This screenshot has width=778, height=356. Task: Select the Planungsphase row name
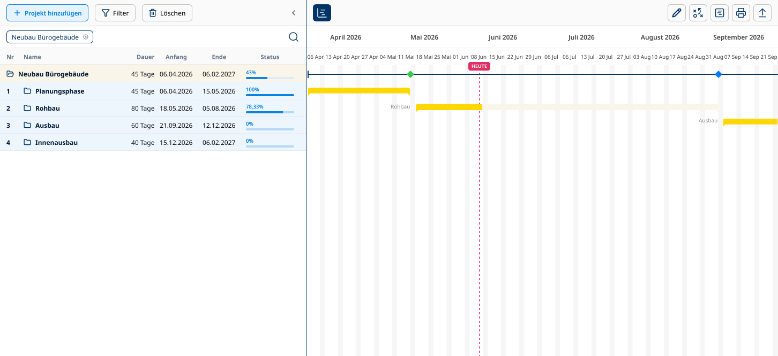59,91
